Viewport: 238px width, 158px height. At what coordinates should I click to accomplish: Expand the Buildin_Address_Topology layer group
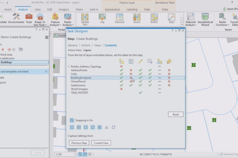pos(69,66)
